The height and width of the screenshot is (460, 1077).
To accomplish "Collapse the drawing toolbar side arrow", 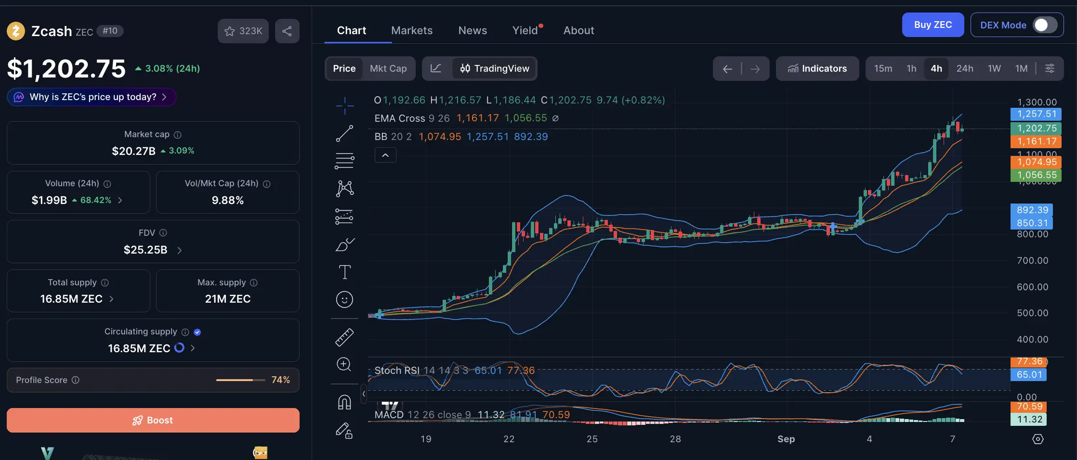I will click(x=364, y=394).
